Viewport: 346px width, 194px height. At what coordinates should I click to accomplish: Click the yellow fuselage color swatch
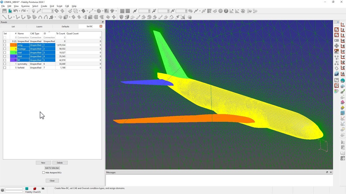pyautogui.click(x=14, y=49)
